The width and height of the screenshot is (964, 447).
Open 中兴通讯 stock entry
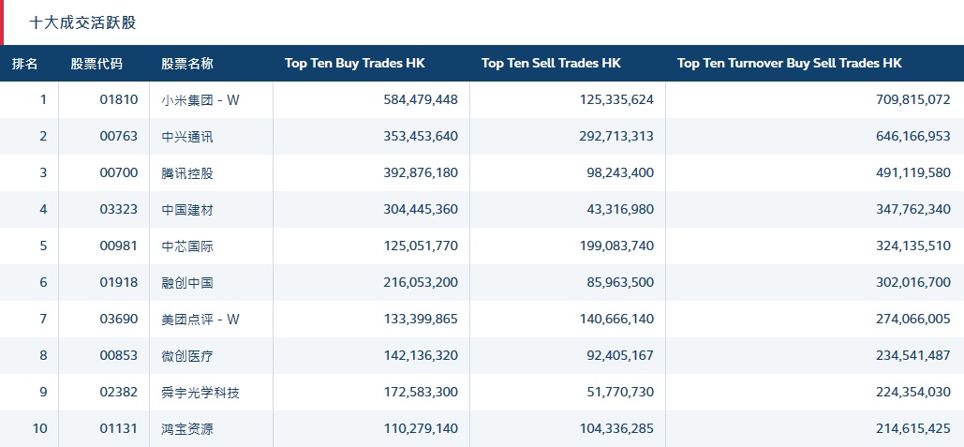point(187,137)
